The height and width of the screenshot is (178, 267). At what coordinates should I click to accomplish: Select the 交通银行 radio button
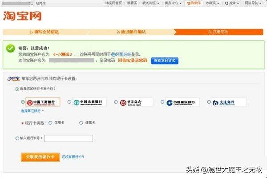209,102
